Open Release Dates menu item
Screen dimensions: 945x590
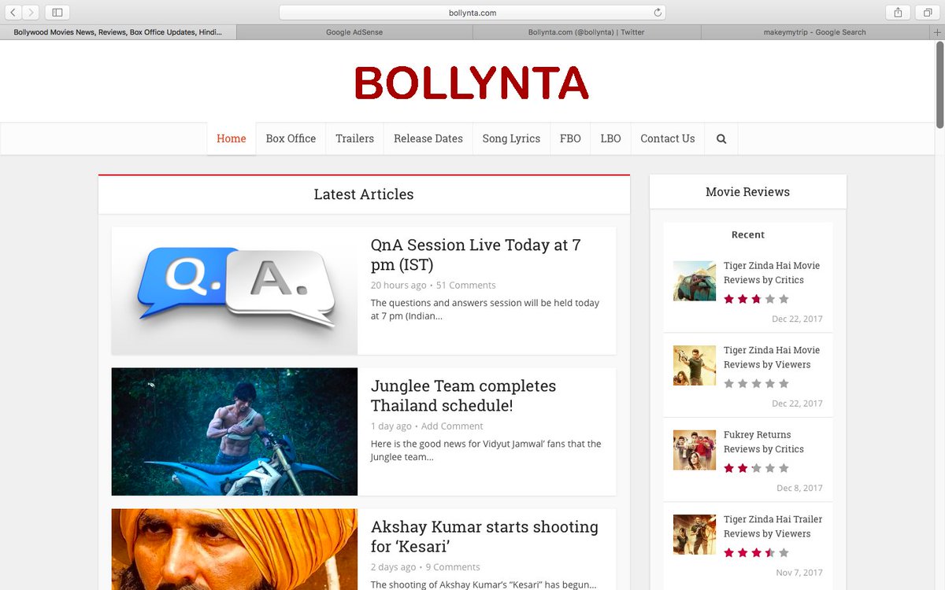click(x=428, y=138)
